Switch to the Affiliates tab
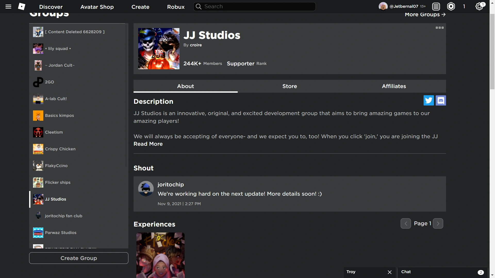The width and height of the screenshot is (495, 278). (x=394, y=86)
